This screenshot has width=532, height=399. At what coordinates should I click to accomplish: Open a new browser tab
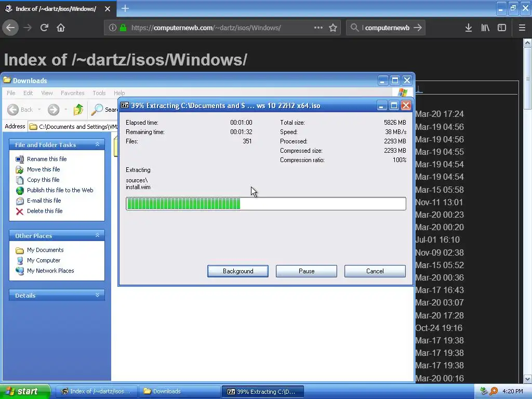(125, 8)
